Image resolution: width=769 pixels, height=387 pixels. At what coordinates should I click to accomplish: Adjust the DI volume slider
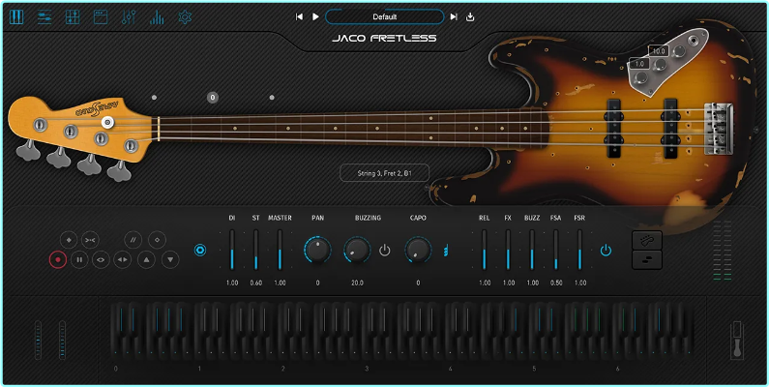(232, 250)
